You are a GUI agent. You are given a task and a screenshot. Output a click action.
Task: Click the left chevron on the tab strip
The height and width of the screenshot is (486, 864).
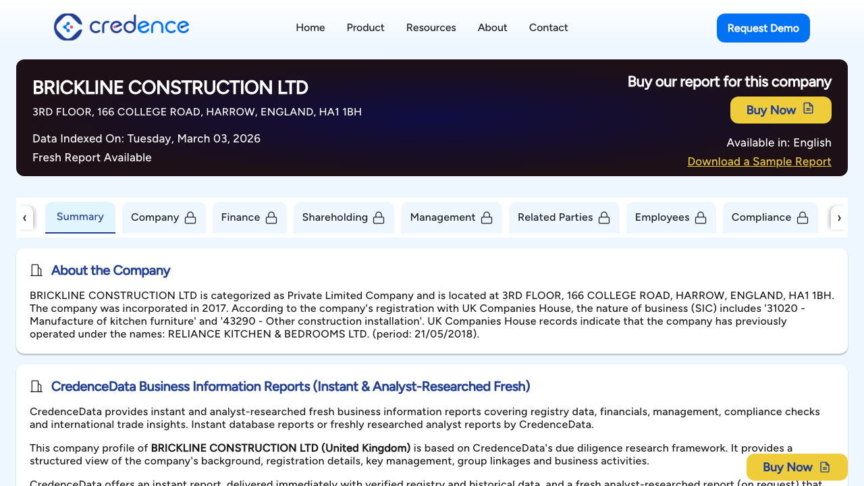25,217
